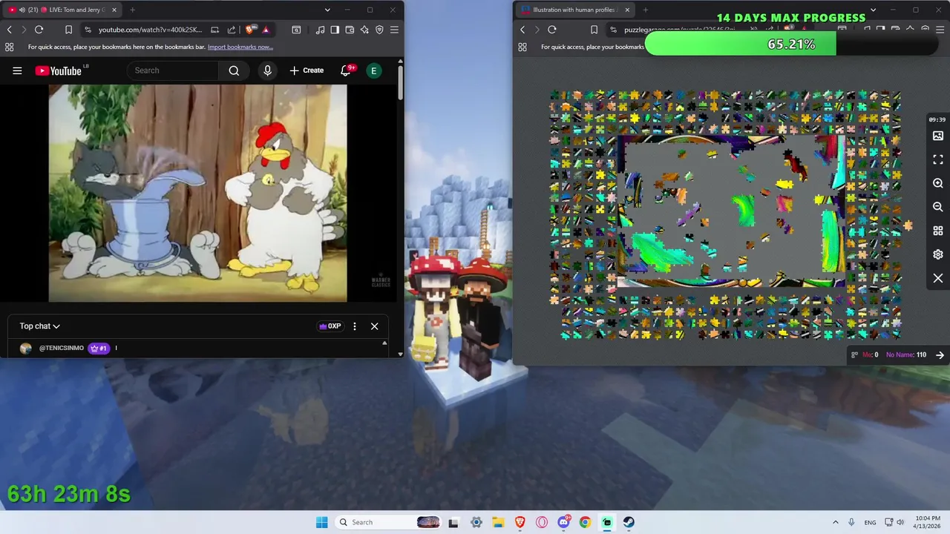Open the tab search dropdown in puzzle window
Image resolution: width=950 pixels, height=534 pixels.
pos(873,10)
